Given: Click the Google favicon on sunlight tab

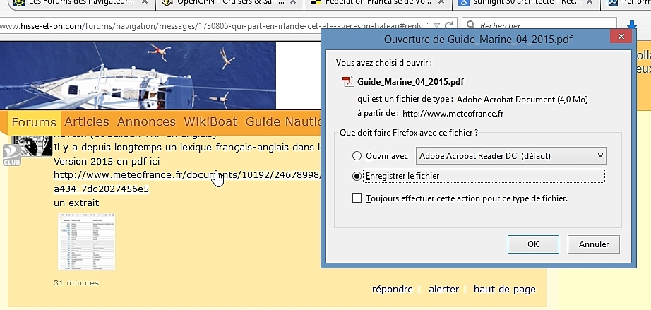Looking at the screenshot, I should coord(464,3).
